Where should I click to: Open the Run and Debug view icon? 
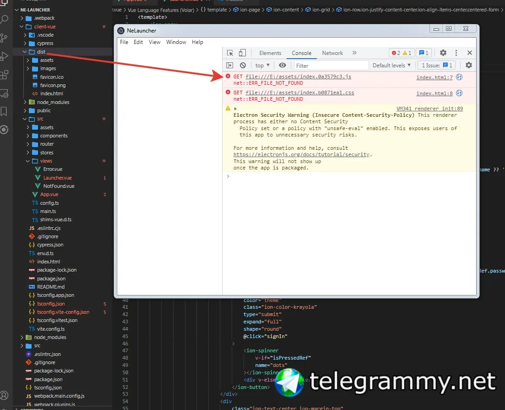click(x=4, y=56)
